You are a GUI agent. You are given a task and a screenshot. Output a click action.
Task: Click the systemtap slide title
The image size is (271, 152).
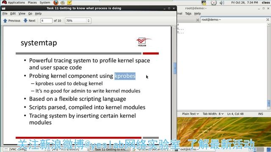39,43
